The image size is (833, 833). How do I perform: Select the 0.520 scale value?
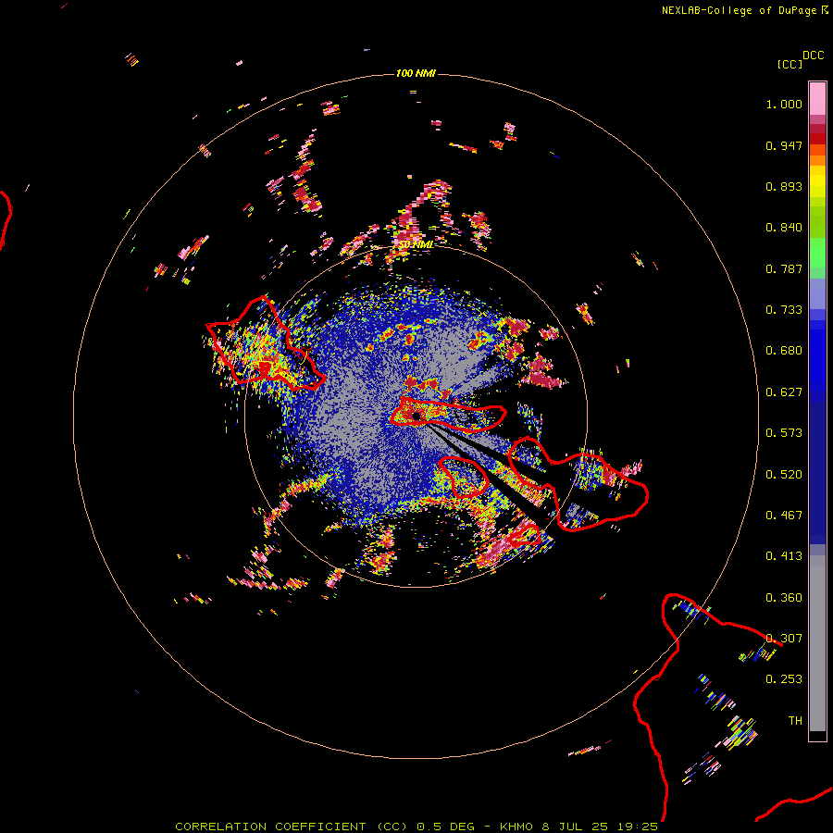point(784,475)
